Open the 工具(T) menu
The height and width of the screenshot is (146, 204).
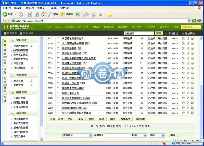pos(53,8)
